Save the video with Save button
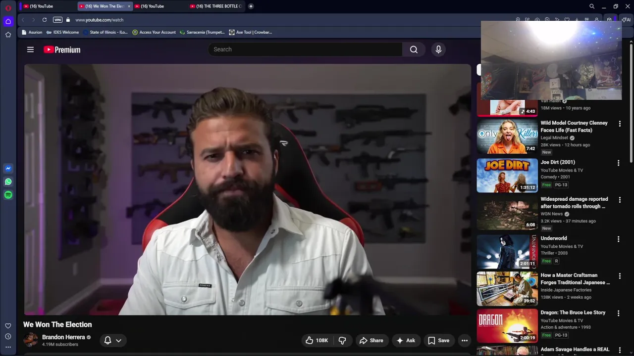 point(438,340)
